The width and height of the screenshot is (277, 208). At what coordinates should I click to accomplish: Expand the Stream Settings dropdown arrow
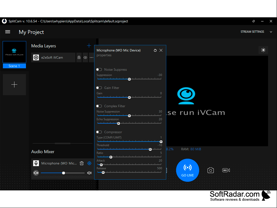(271, 32)
